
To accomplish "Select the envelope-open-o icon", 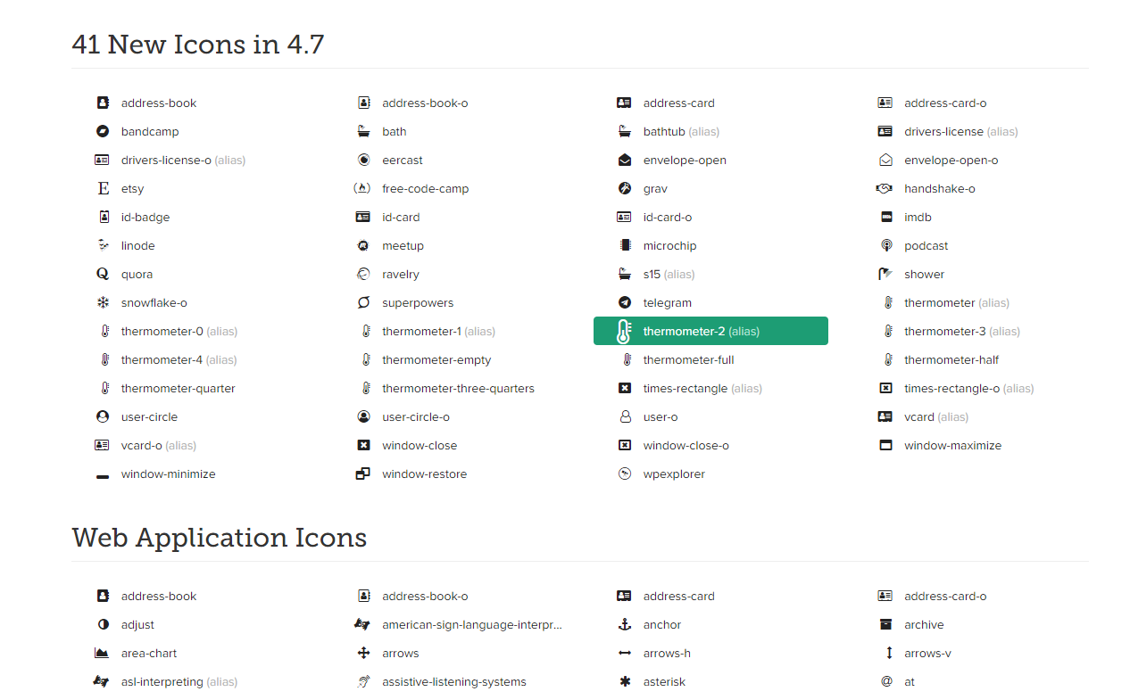I will pyautogui.click(x=885, y=161).
